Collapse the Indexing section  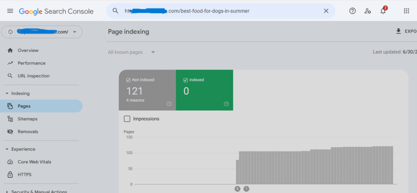[x=7, y=93]
